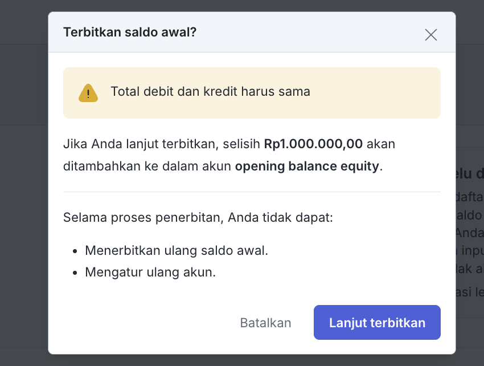Click the "Terbitkan saldo awal?" dialog title

click(130, 32)
